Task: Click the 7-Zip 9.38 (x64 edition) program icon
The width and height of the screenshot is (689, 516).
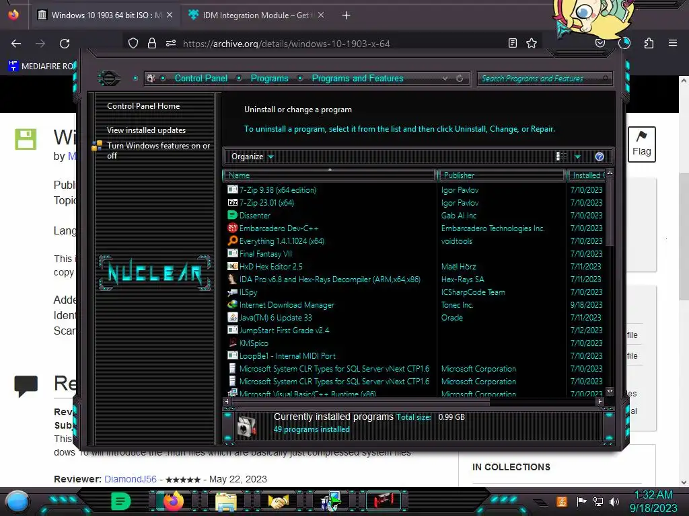Action: [232, 189]
